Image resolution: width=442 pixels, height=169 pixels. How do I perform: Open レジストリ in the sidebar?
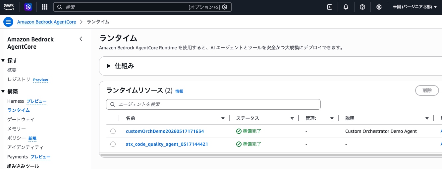[19, 80]
